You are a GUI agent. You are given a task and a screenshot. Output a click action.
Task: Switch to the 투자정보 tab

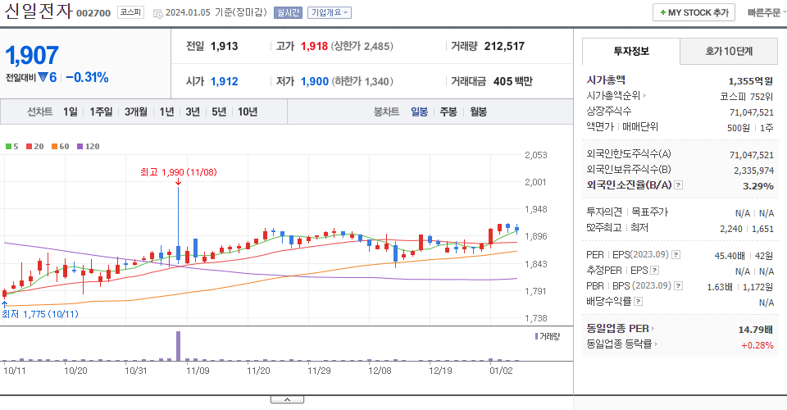pos(631,51)
